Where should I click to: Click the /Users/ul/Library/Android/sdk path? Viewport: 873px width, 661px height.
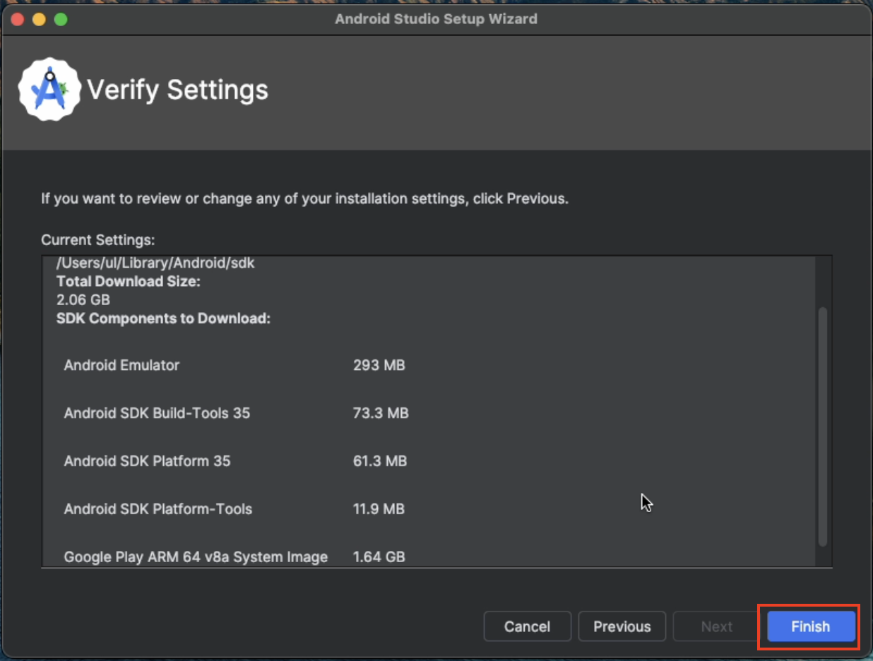click(155, 263)
